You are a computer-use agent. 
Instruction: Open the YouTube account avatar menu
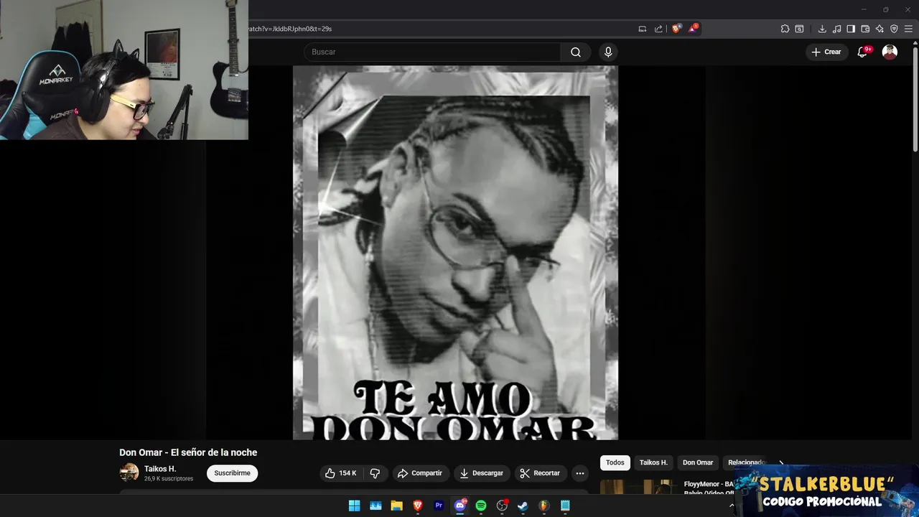click(890, 52)
